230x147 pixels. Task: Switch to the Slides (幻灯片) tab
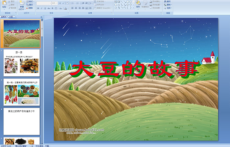click(x=4, y=16)
